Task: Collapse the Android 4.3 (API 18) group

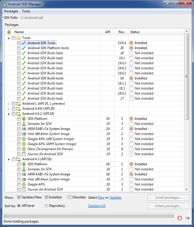Action: tap(8, 160)
